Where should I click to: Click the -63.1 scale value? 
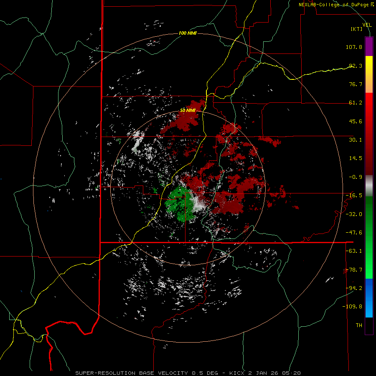click(x=354, y=251)
